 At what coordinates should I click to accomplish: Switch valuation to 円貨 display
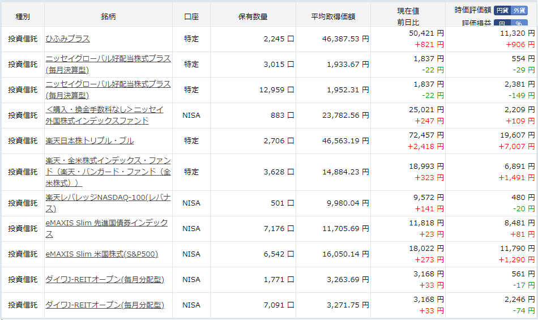pos(502,10)
